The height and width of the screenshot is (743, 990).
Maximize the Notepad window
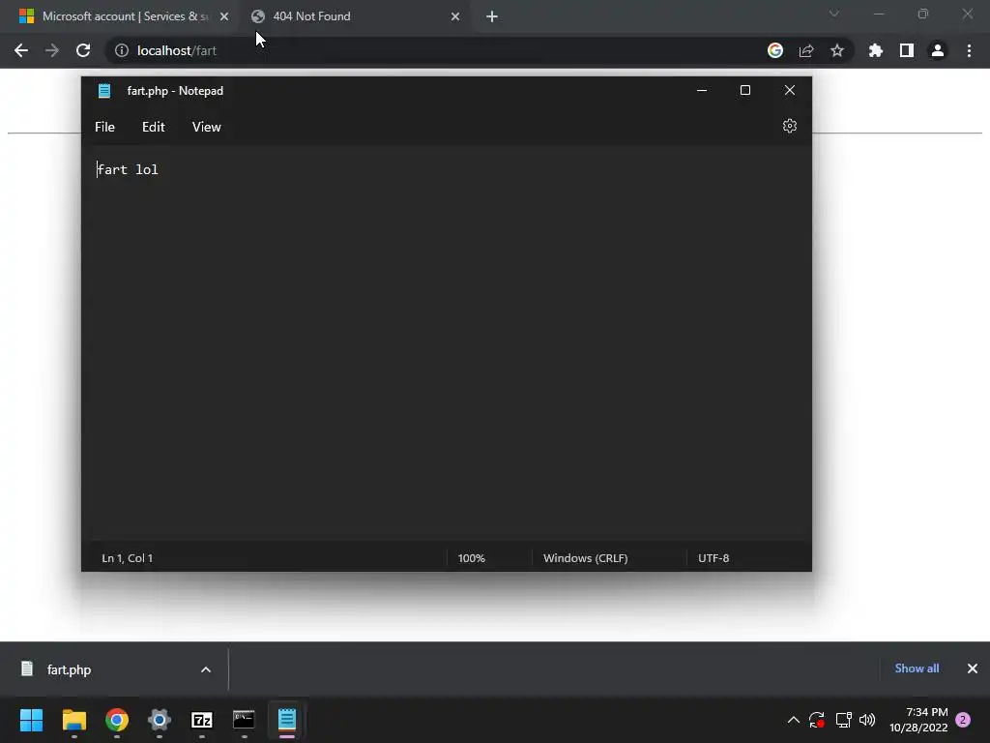click(x=745, y=90)
